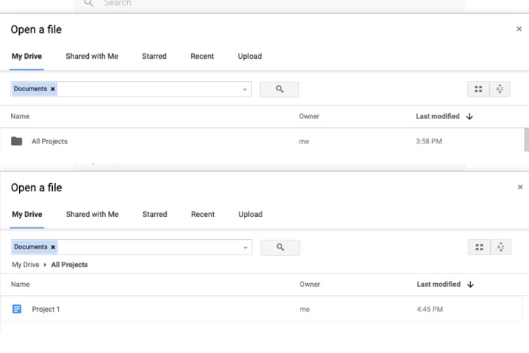Open the Project 1 file name
The height and width of the screenshot is (353, 529).
click(x=46, y=310)
